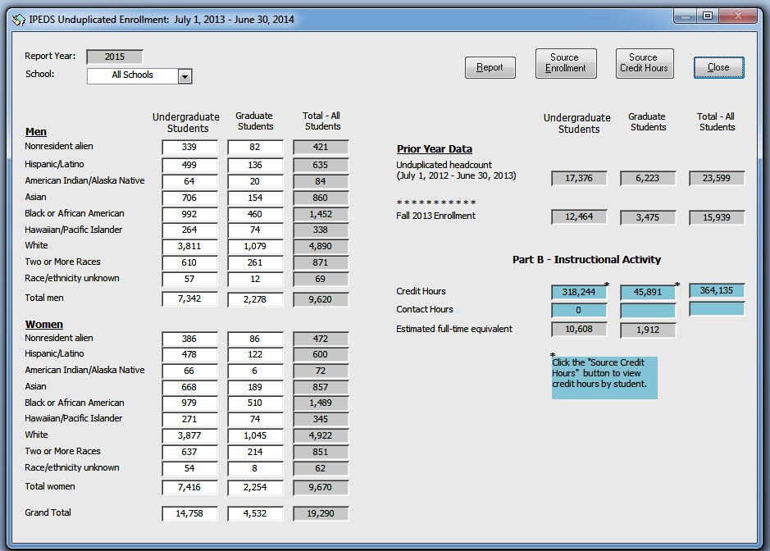Edit Men Black graduate field 460

click(x=255, y=215)
